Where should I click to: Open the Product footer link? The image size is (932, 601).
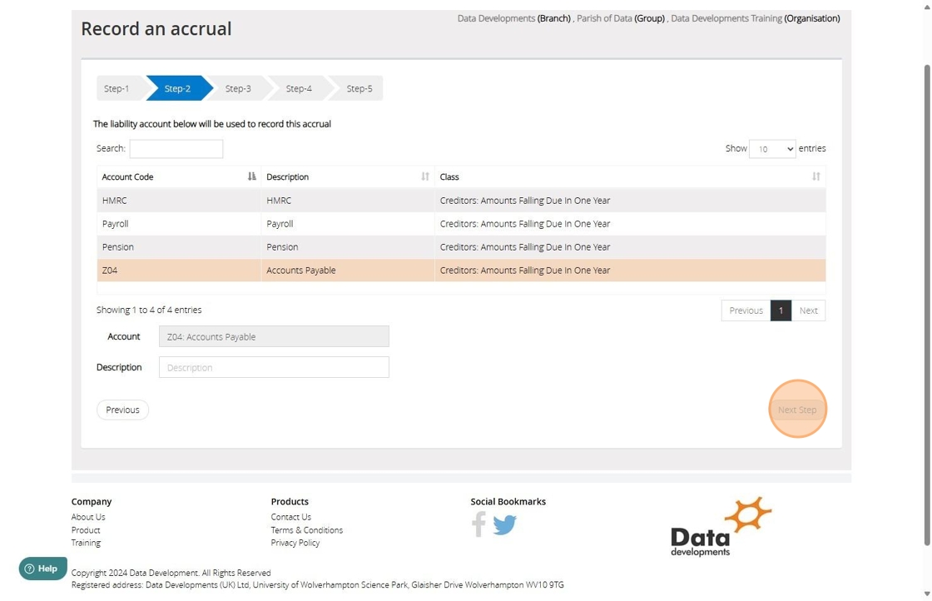point(86,530)
